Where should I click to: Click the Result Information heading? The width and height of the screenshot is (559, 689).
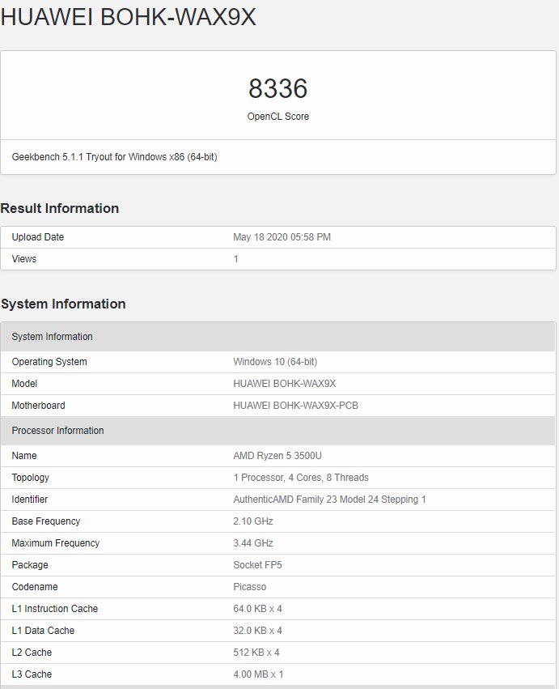[60, 208]
